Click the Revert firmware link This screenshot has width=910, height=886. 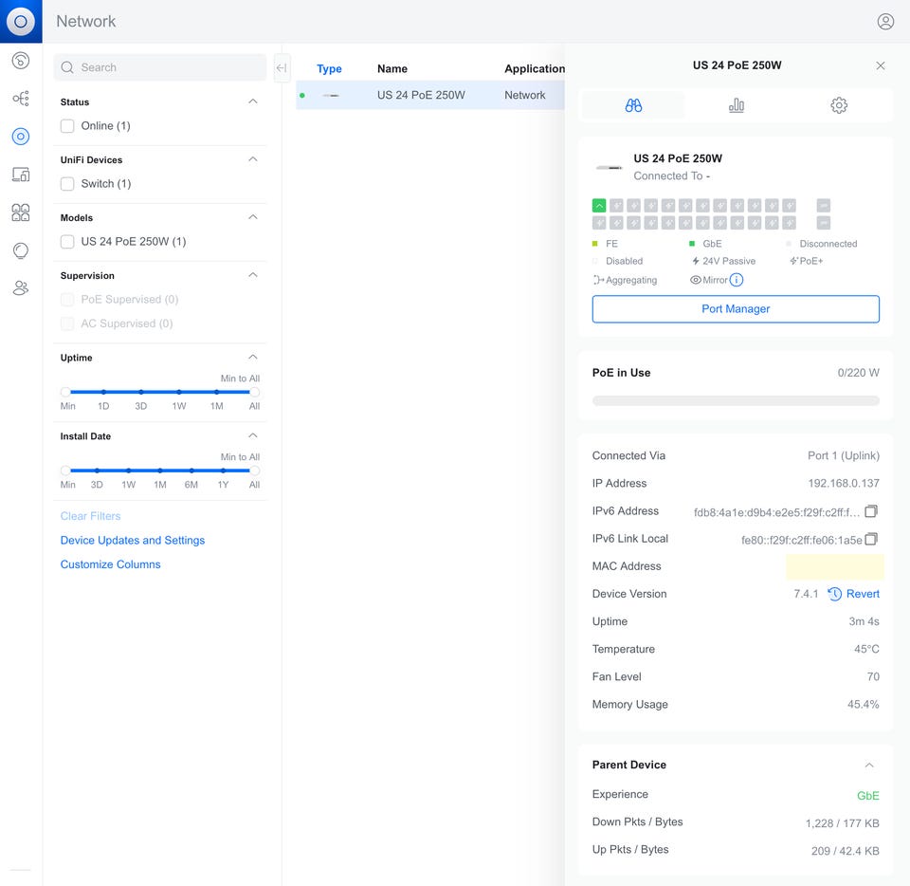(863, 594)
